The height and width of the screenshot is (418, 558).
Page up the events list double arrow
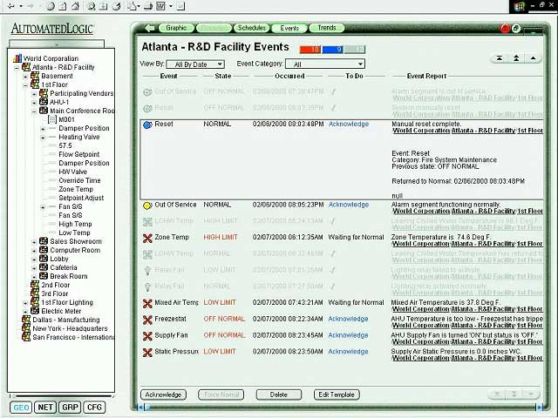coord(516,58)
